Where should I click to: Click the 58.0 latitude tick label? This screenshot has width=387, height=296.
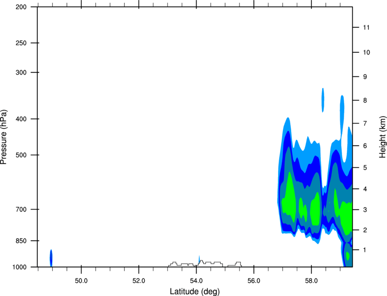(311, 281)
